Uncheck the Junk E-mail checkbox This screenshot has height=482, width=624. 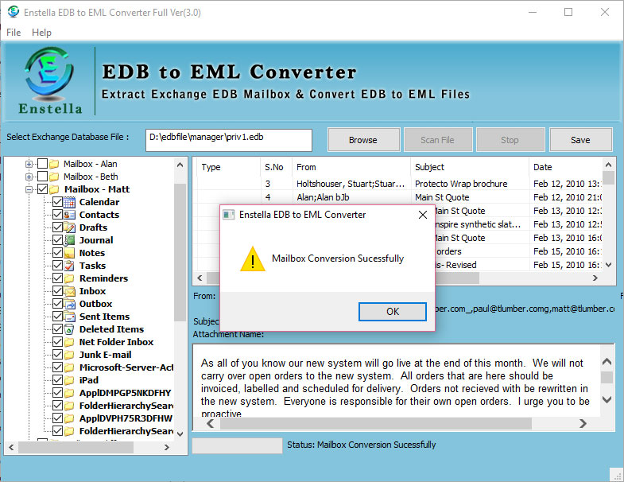(57, 355)
